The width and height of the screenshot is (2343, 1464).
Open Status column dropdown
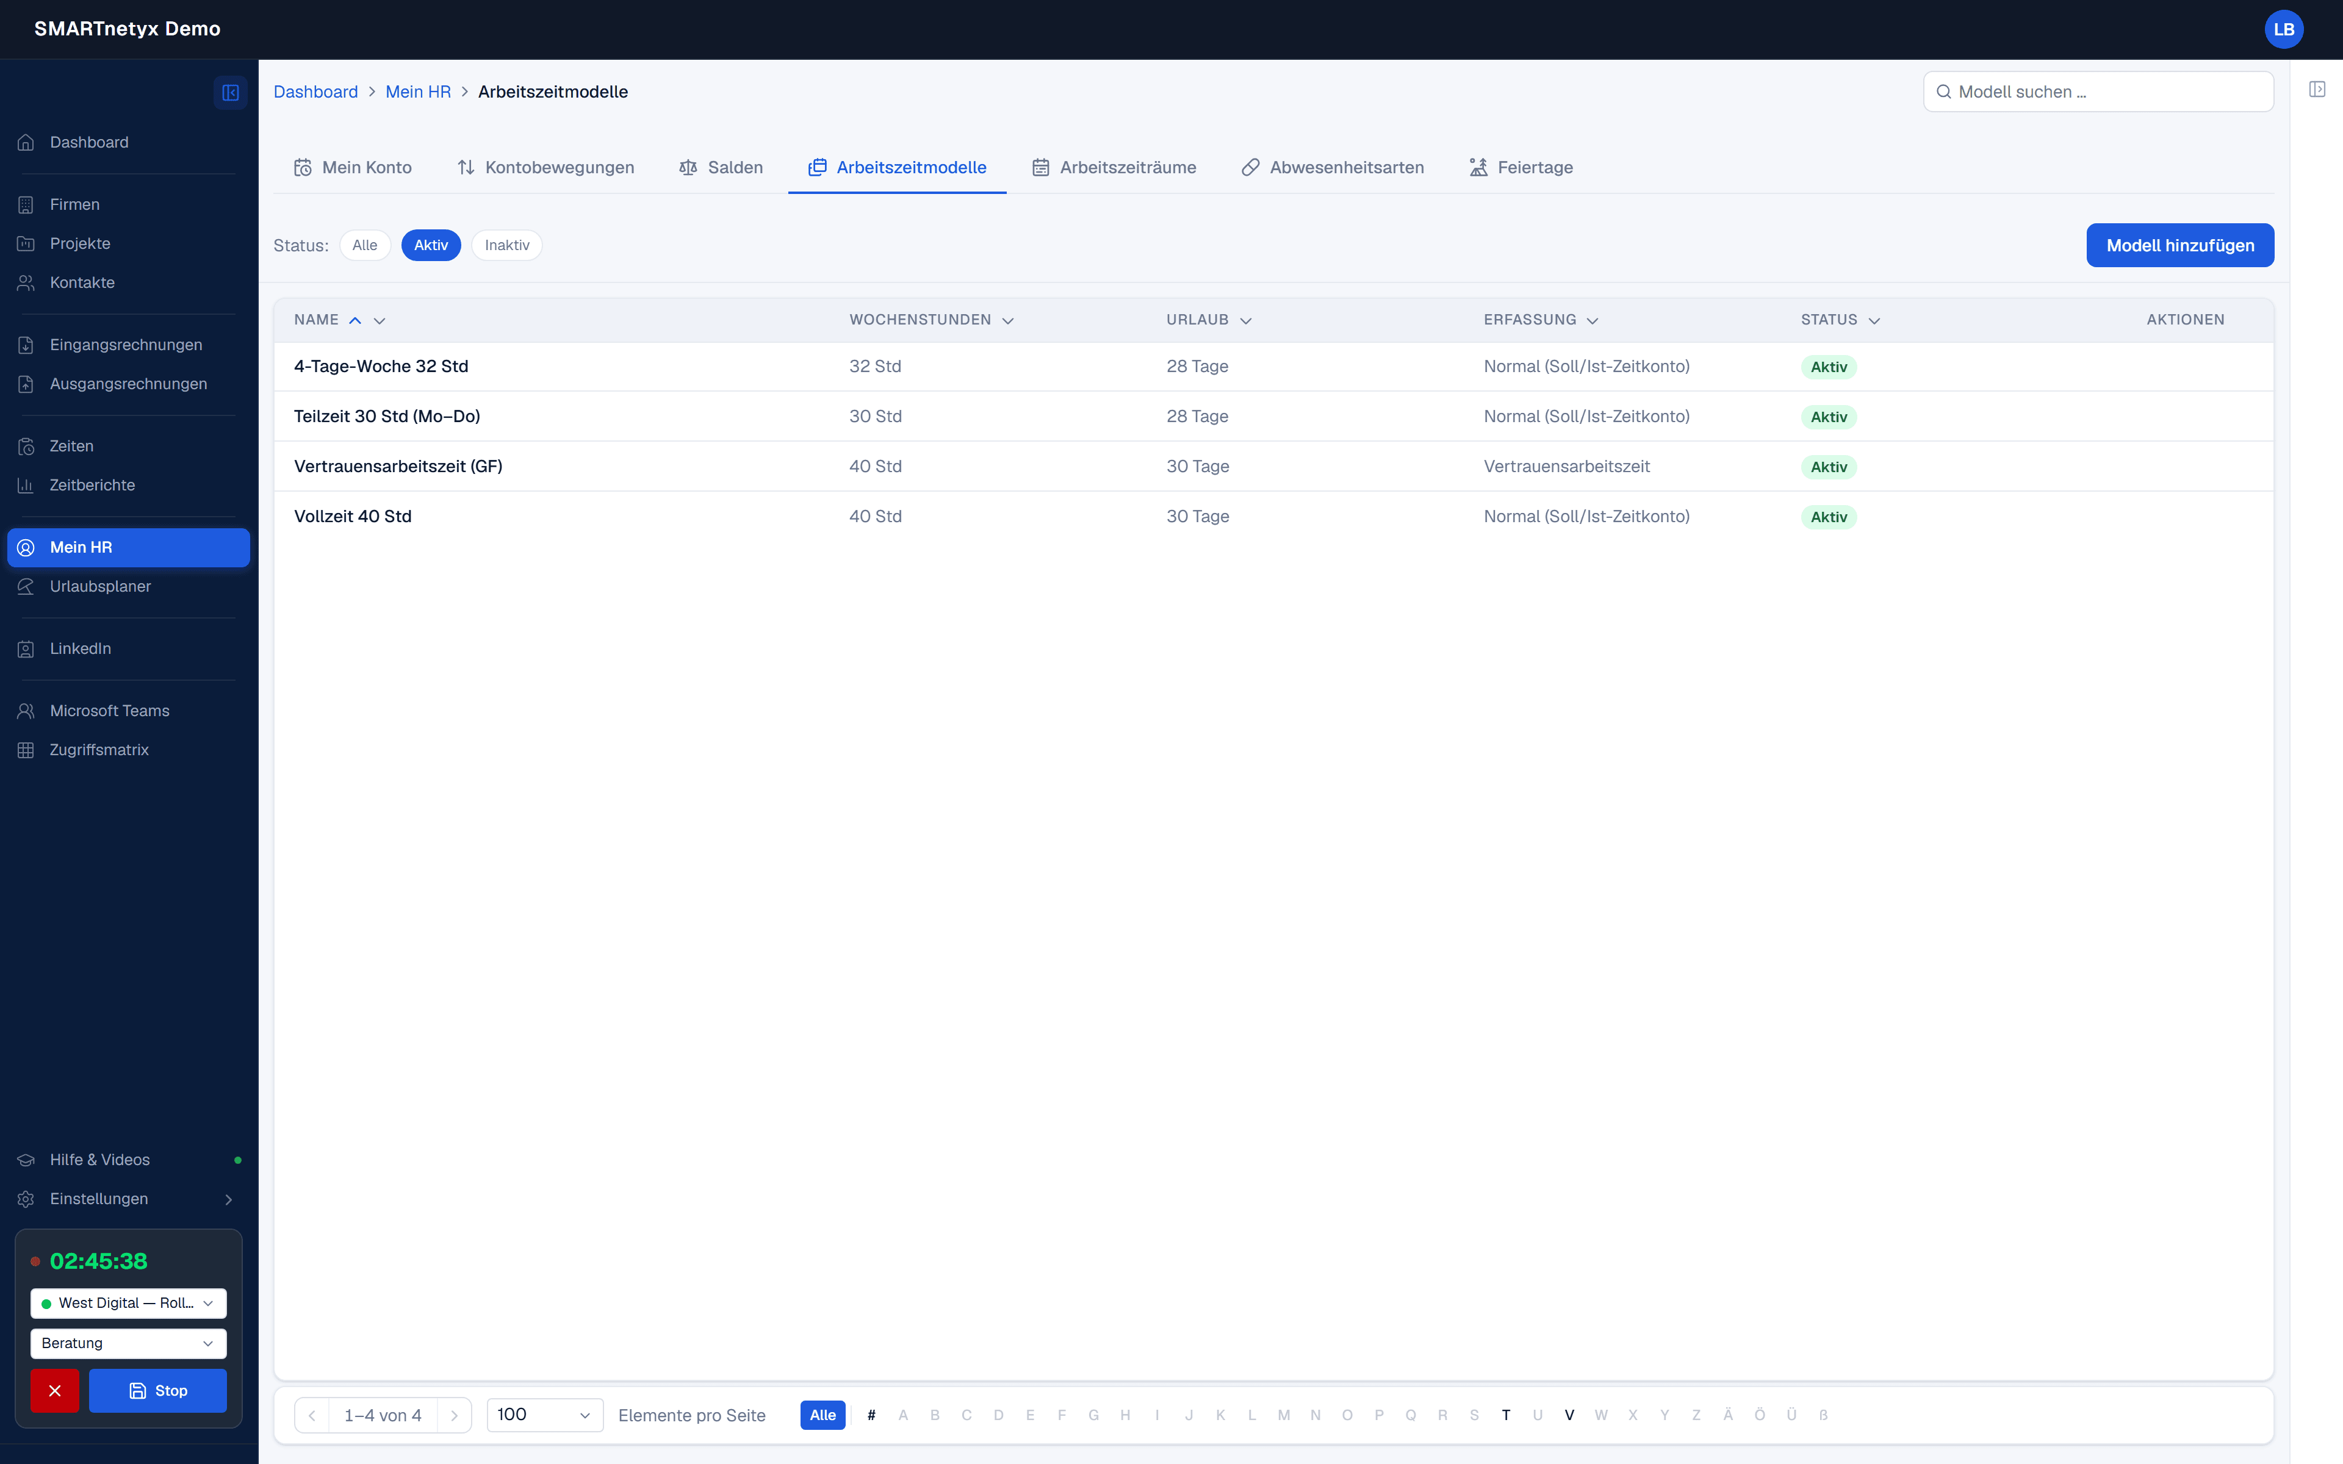click(1874, 320)
